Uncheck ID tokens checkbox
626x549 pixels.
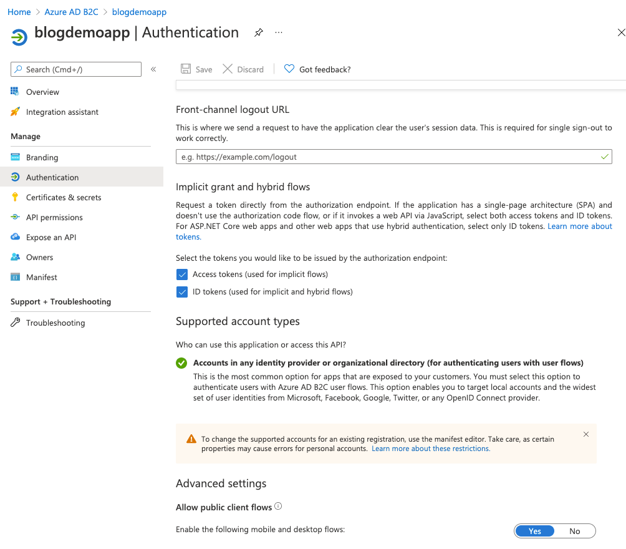[181, 292]
